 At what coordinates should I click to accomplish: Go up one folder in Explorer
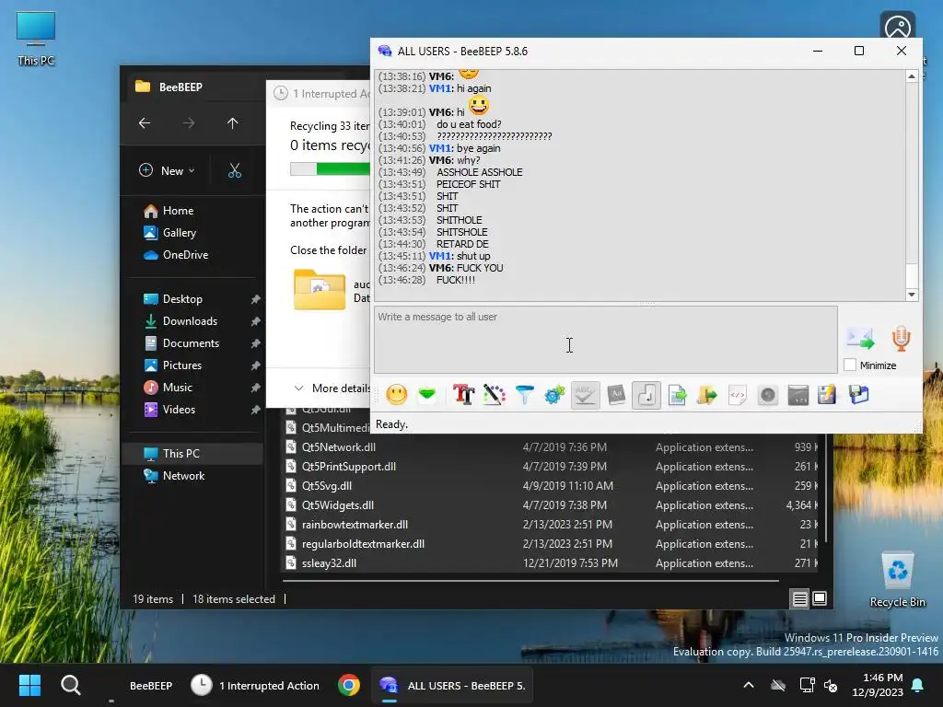[x=233, y=123]
